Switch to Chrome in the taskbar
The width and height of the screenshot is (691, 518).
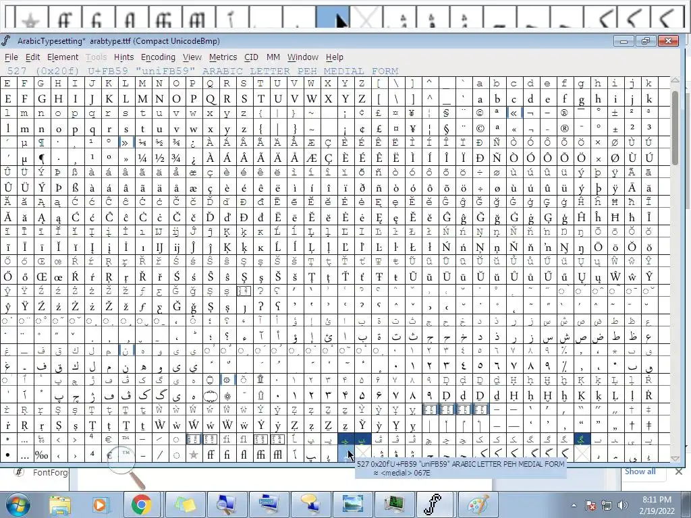140,505
